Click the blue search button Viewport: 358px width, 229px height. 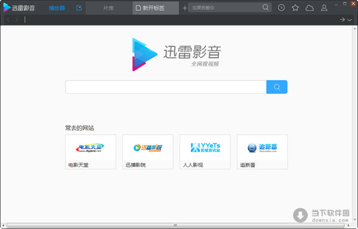277,87
